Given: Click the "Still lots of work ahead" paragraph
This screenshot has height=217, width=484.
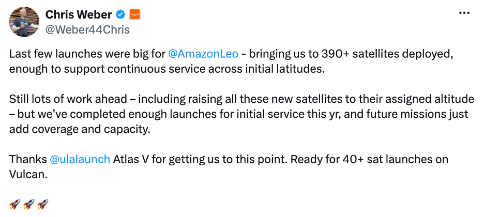Looking at the screenshot, I should tap(241, 114).
